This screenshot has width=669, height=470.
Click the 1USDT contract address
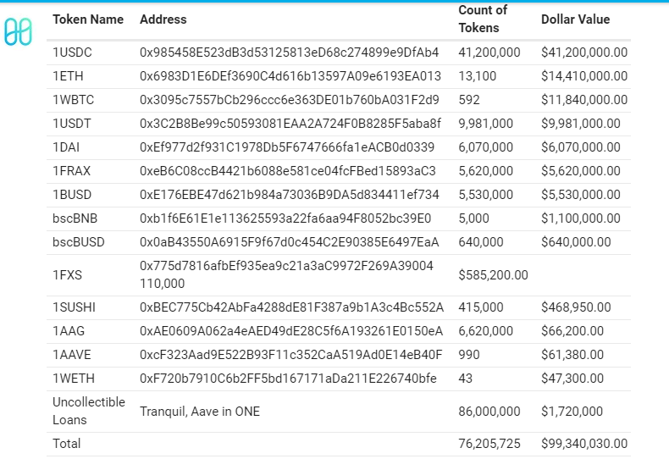290,124
